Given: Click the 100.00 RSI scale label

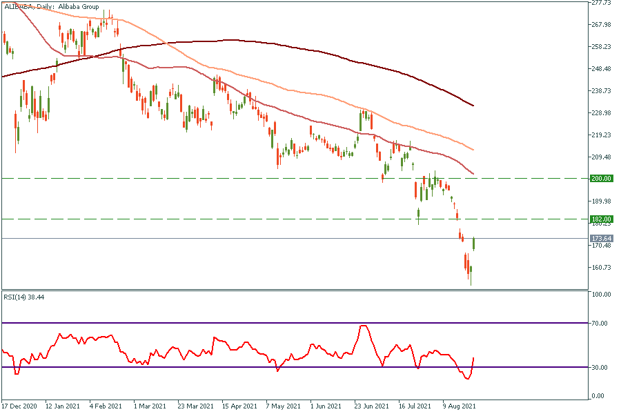Looking at the screenshot, I should pos(602,295).
